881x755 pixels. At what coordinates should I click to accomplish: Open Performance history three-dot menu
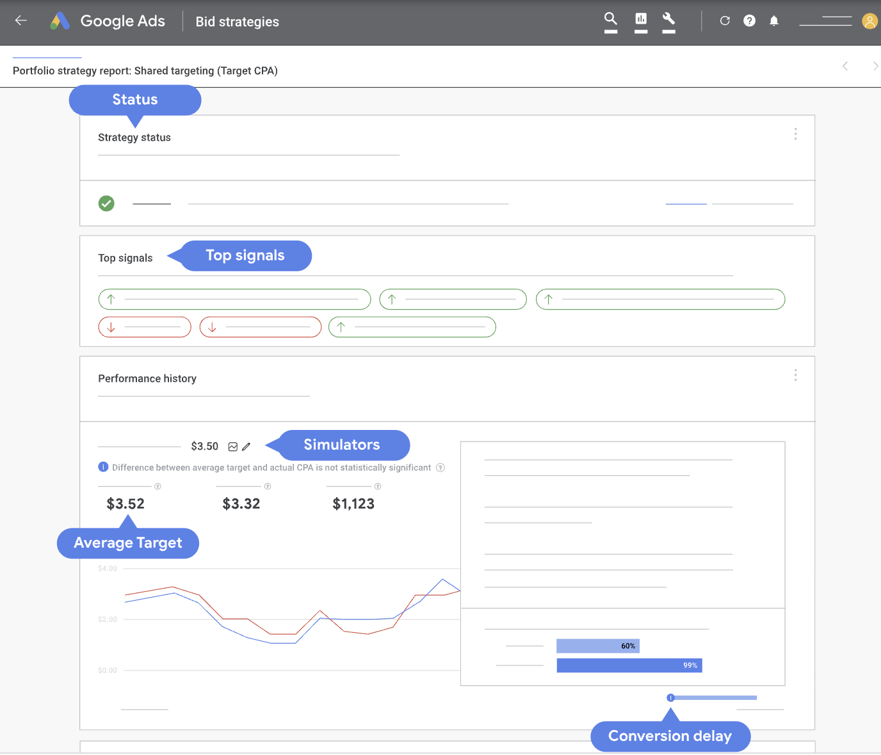pyautogui.click(x=795, y=375)
